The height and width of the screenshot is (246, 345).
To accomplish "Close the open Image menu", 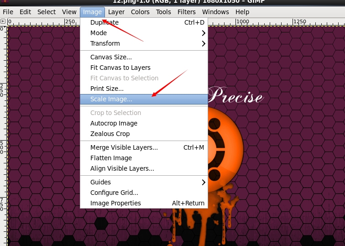I will tap(92, 12).
